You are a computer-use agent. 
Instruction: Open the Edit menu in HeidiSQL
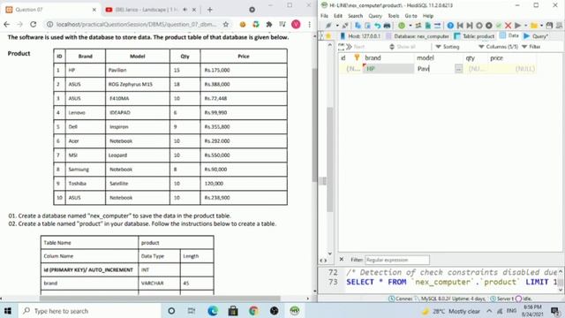[x=337, y=16]
